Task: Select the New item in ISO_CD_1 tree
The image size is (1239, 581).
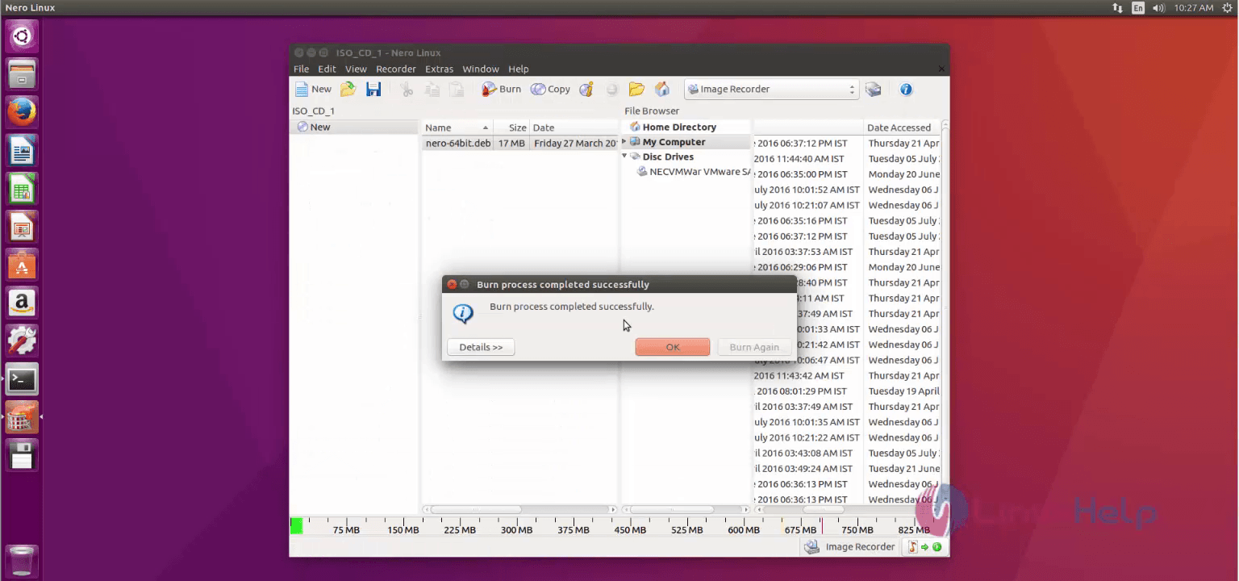Action: pyautogui.click(x=354, y=127)
